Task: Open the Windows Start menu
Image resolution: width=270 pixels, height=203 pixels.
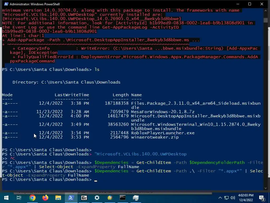Action: [x=6, y=198]
